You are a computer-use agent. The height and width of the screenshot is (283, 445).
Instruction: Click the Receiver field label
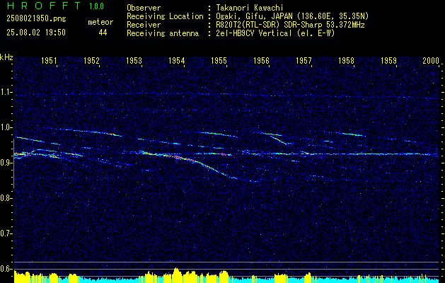[x=144, y=25]
